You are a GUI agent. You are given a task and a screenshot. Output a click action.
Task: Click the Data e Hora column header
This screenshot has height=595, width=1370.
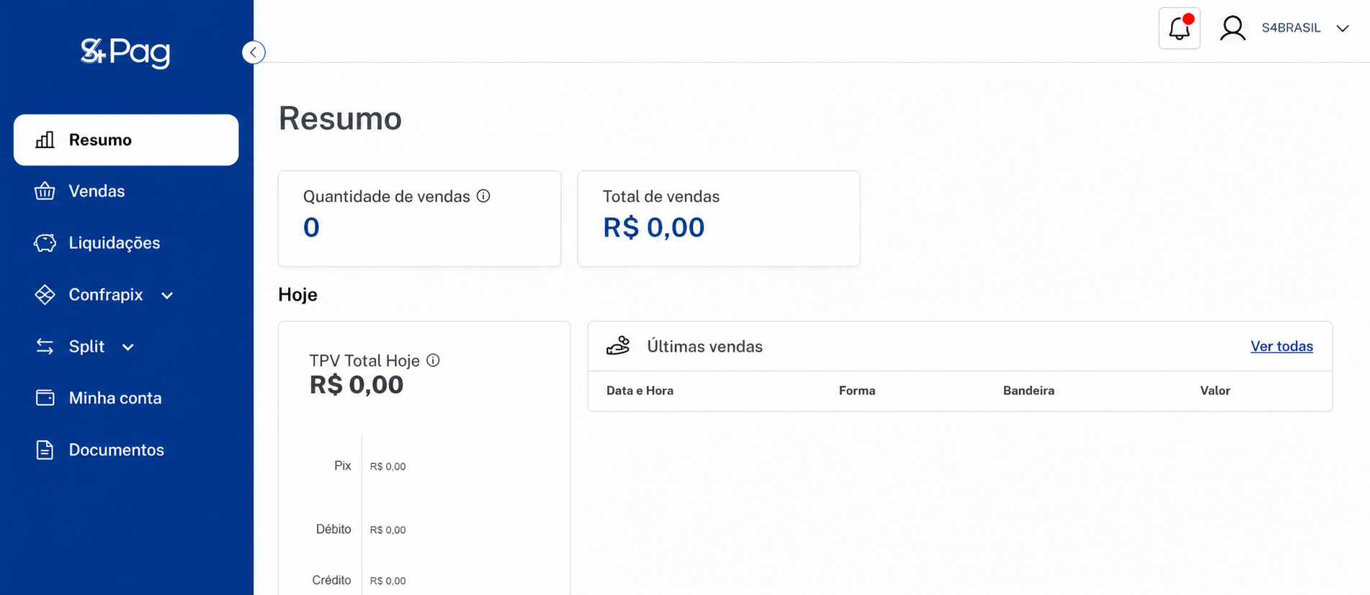640,391
